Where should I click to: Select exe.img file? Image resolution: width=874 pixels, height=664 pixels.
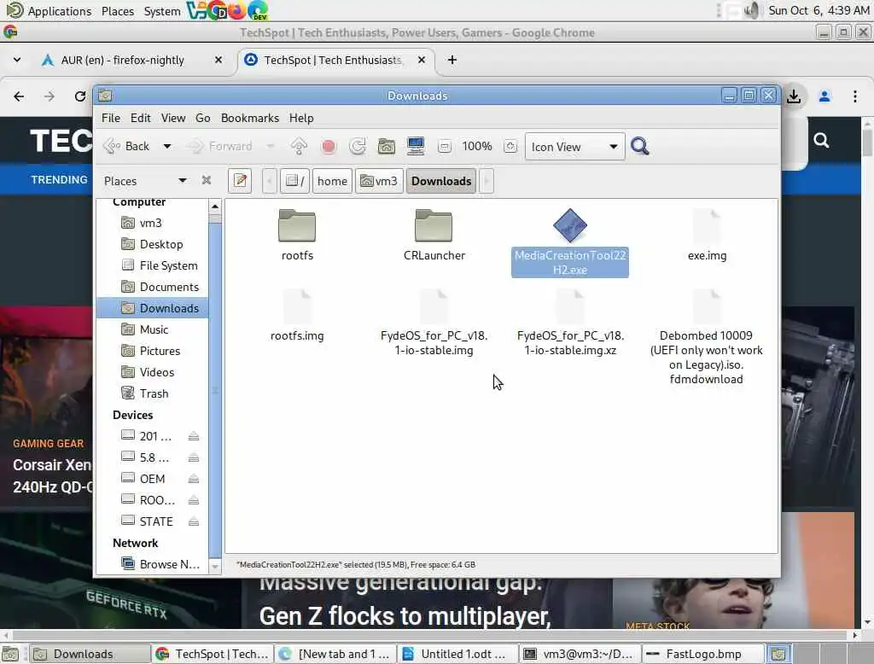click(x=707, y=234)
